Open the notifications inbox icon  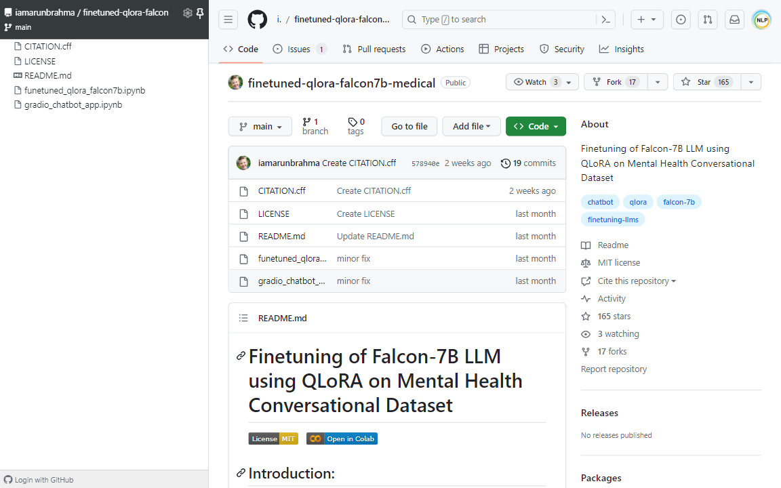(734, 20)
